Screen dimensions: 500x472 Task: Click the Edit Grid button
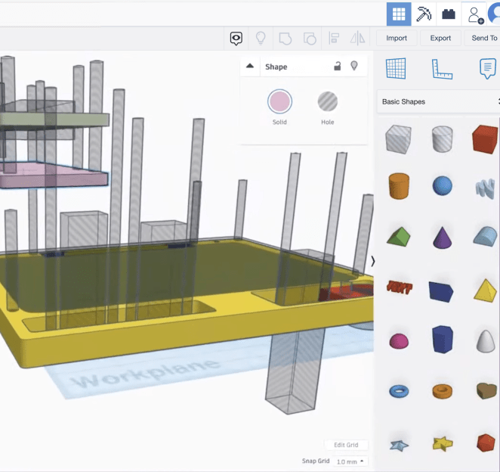pos(346,445)
